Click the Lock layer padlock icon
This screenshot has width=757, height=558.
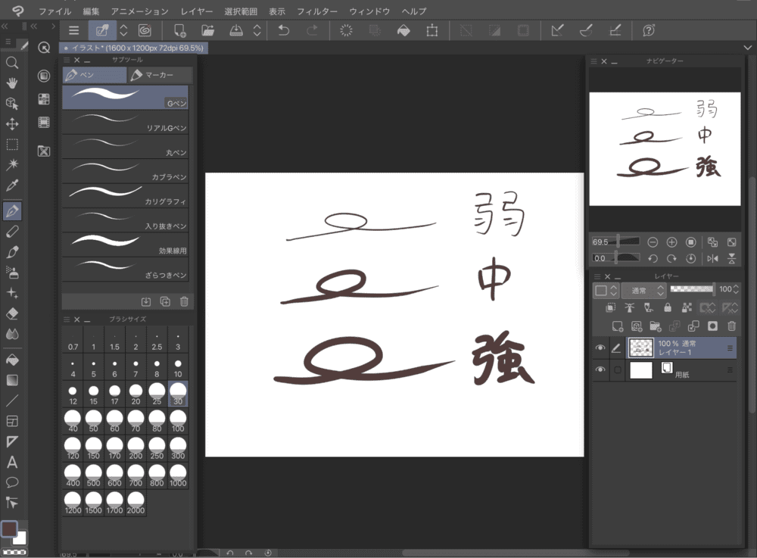668,307
